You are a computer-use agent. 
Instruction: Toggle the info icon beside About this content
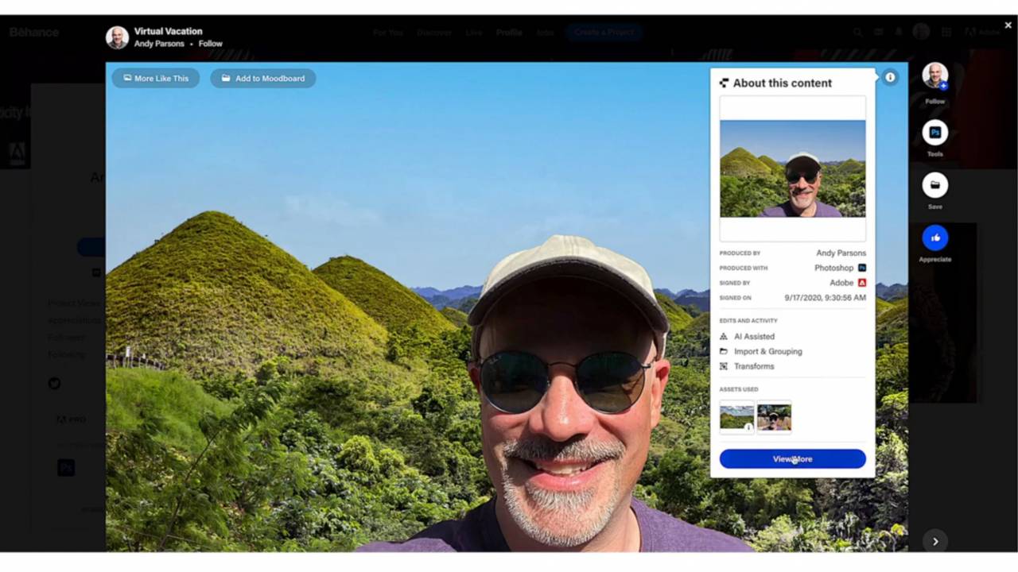pyautogui.click(x=890, y=77)
